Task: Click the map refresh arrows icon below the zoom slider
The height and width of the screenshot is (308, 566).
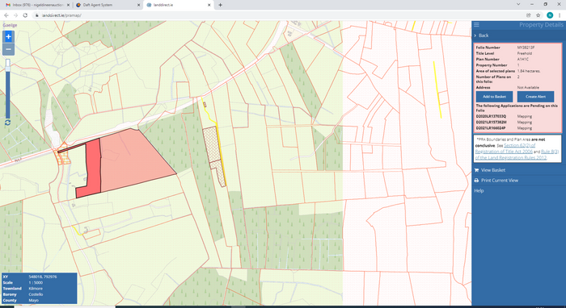Action: tap(7, 123)
